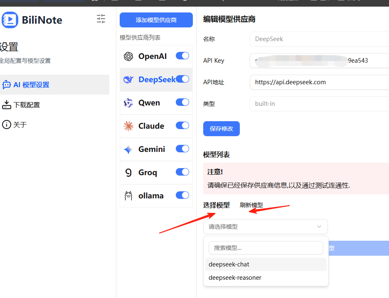This screenshot has width=389, height=298.
Task: Click the 保存修改 button
Action: coord(221,128)
